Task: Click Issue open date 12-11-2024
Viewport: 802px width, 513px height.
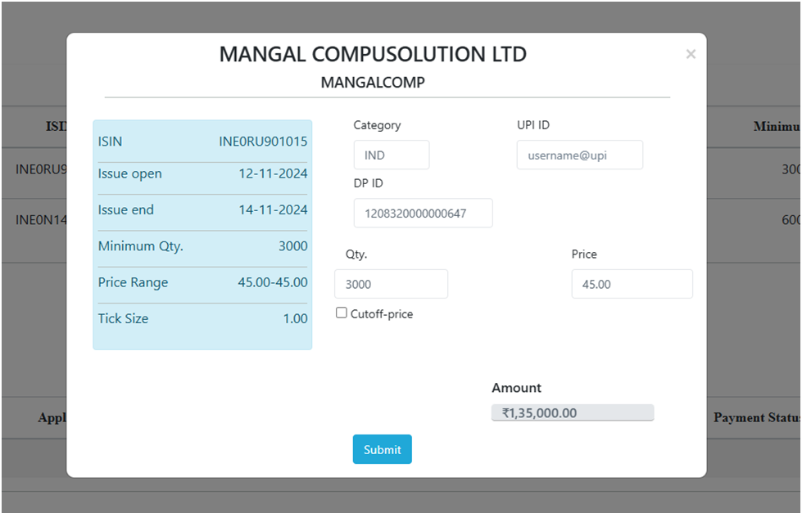Action: pyautogui.click(x=273, y=173)
